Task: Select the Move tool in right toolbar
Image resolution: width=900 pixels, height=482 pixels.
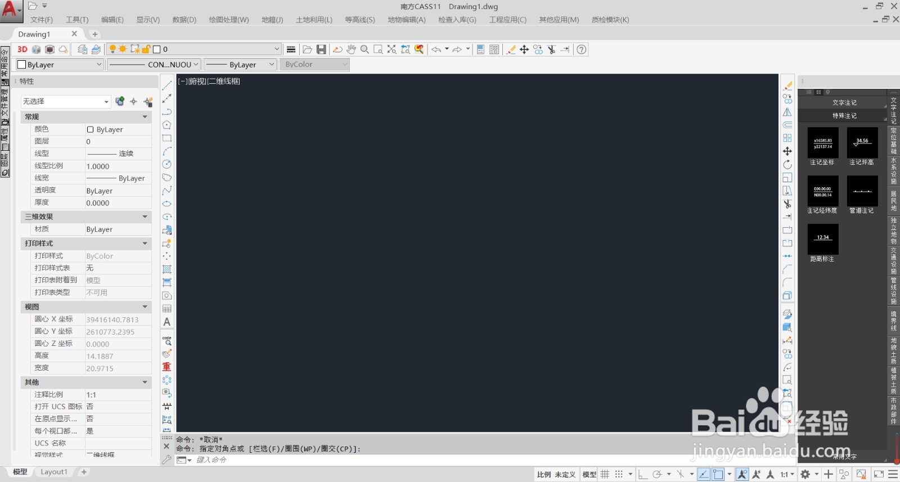Action: pyautogui.click(x=787, y=151)
